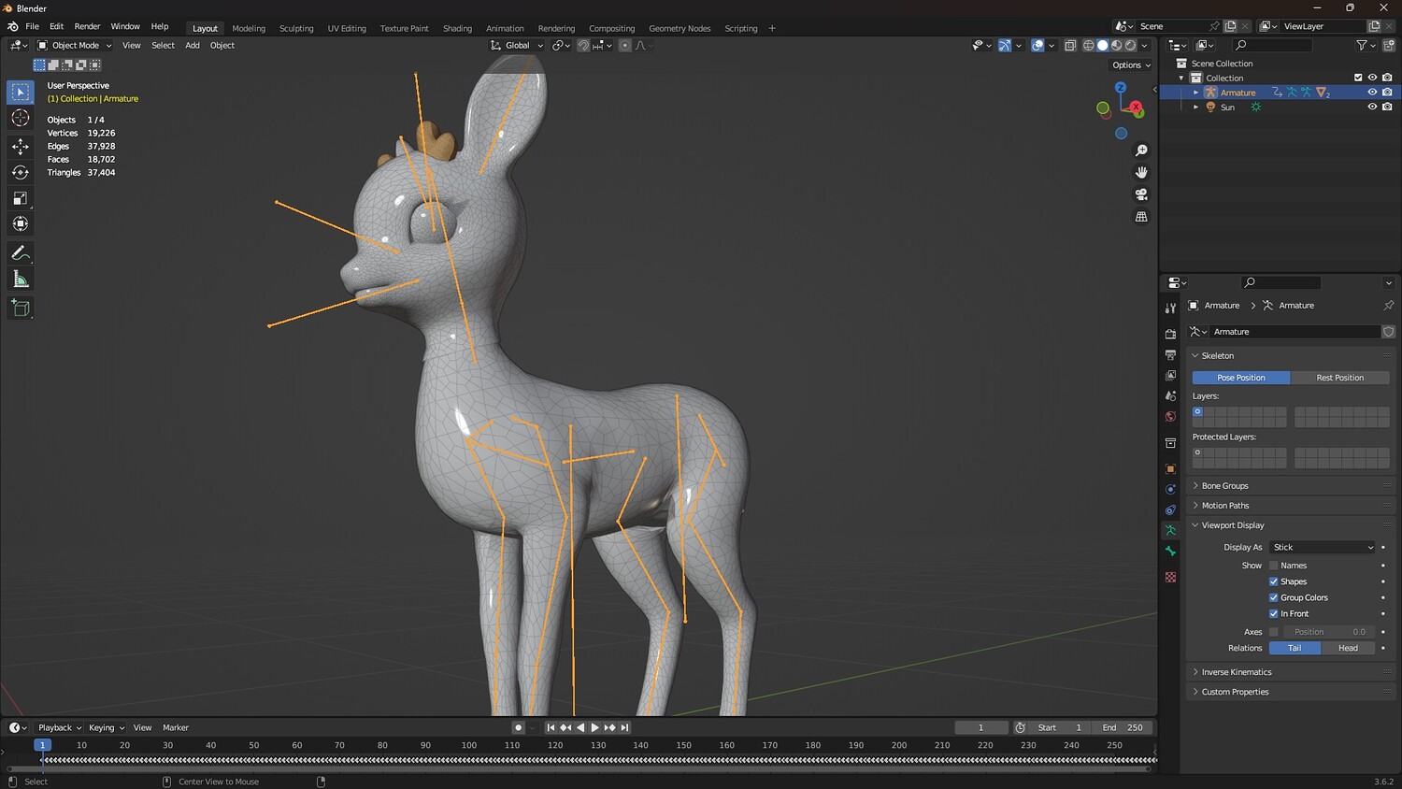The width and height of the screenshot is (1402, 789).
Task: Uncheck the Group Colors checkbox
Action: pyautogui.click(x=1273, y=597)
